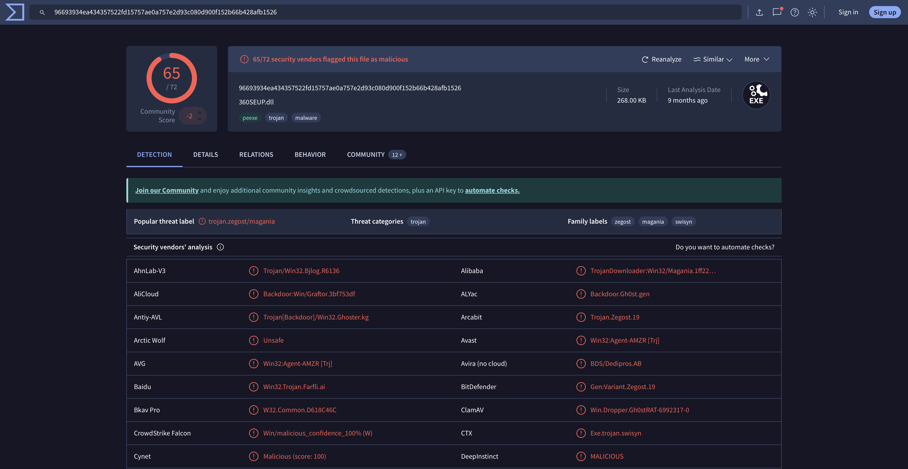Click into the hash search input field
Image resolution: width=908 pixels, height=469 pixels.
385,12
